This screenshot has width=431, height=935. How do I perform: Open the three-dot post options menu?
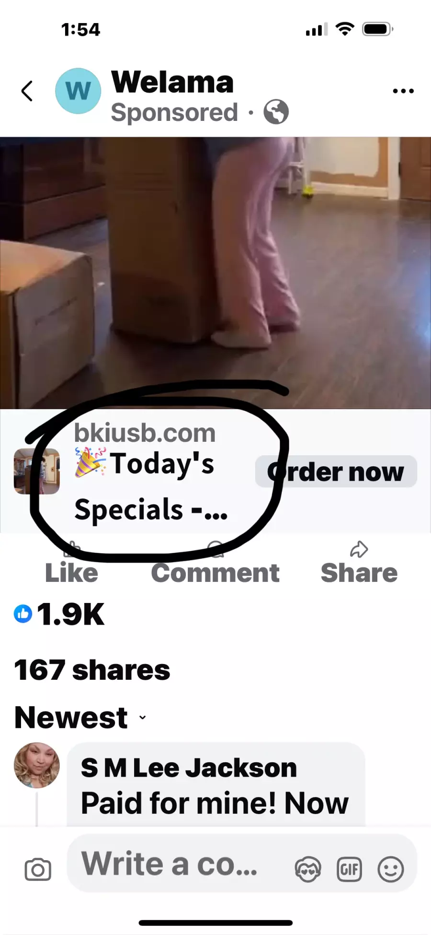[403, 91]
